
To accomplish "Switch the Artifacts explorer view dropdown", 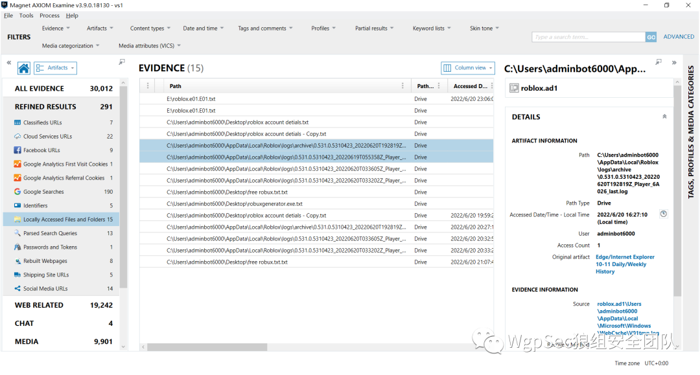I will pos(55,68).
